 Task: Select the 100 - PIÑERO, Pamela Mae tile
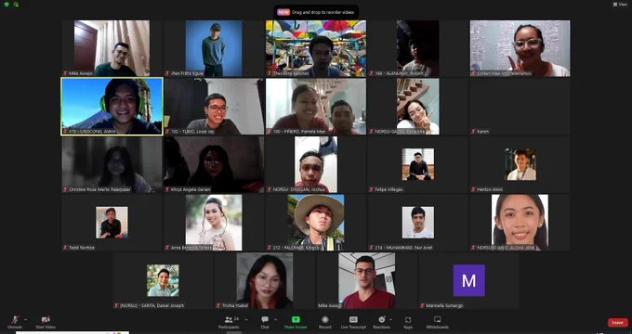pyautogui.click(x=316, y=107)
